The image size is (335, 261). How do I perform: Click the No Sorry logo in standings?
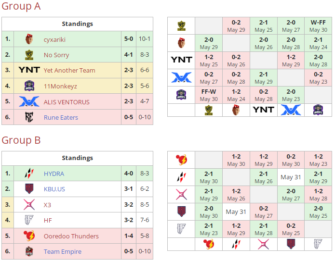[x=29, y=55]
